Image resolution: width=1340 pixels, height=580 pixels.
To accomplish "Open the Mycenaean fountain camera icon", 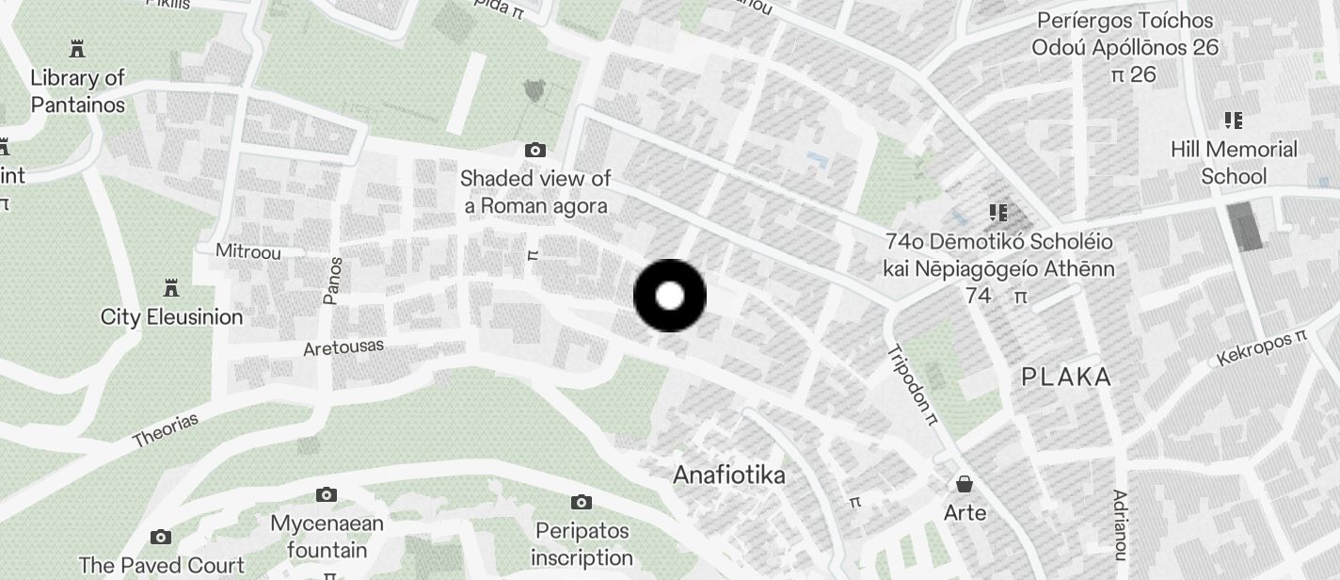I will 326,494.
